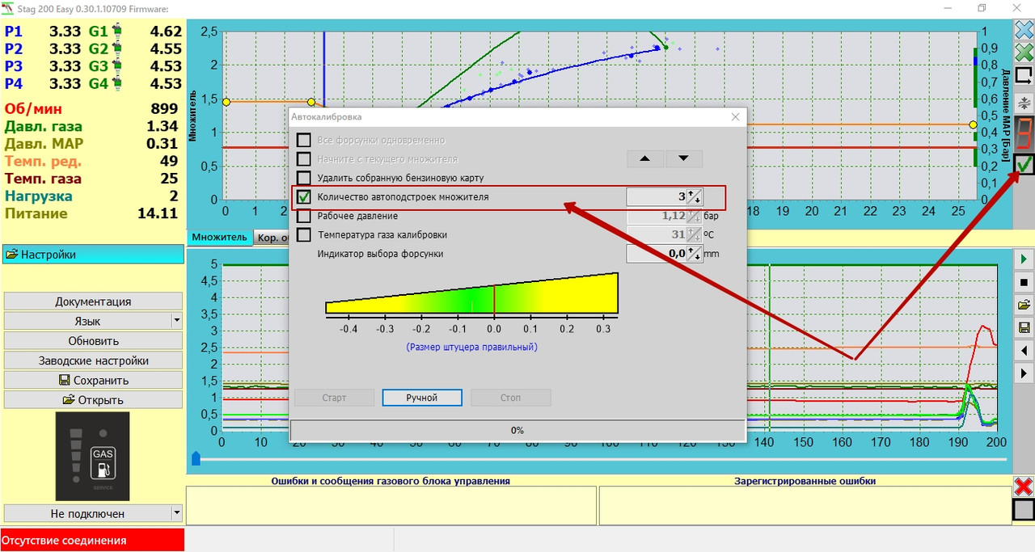Adjust autotune count stepper arrows
The height and width of the screenshot is (552, 1035).
point(694,196)
